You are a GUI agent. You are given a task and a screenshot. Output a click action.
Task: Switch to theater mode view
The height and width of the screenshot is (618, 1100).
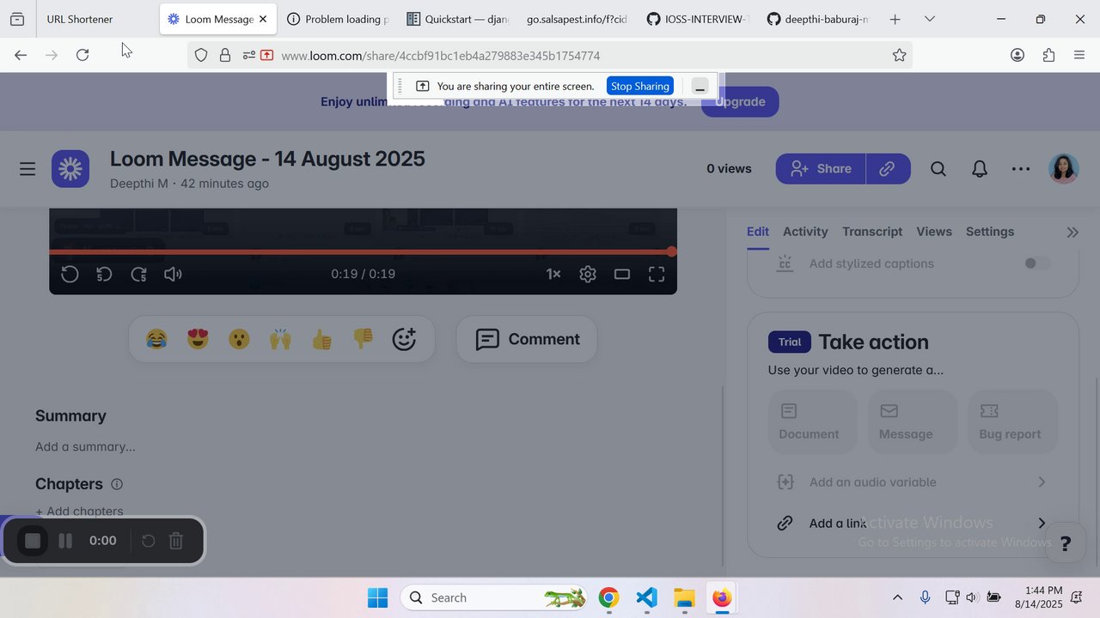pos(622,275)
